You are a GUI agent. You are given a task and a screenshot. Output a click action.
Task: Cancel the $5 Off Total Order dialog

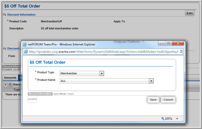coord(168,100)
